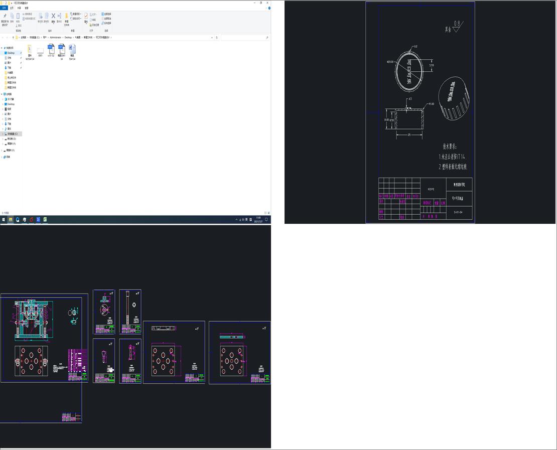
Task: Expand the Music node arrow
Action: (x=3, y=129)
